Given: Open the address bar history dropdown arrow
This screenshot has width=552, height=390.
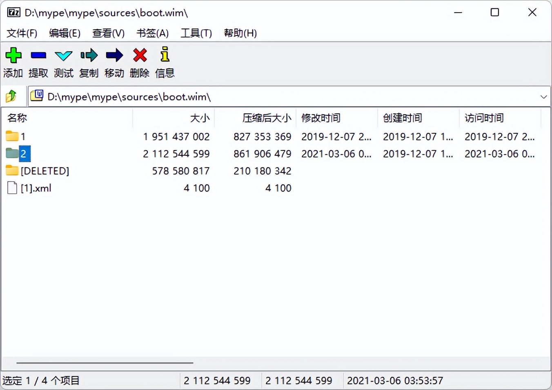Looking at the screenshot, I should coord(543,97).
